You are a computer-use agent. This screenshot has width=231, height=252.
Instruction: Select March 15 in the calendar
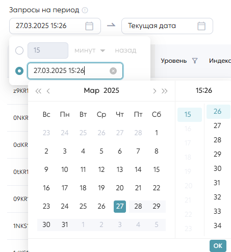(157, 169)
